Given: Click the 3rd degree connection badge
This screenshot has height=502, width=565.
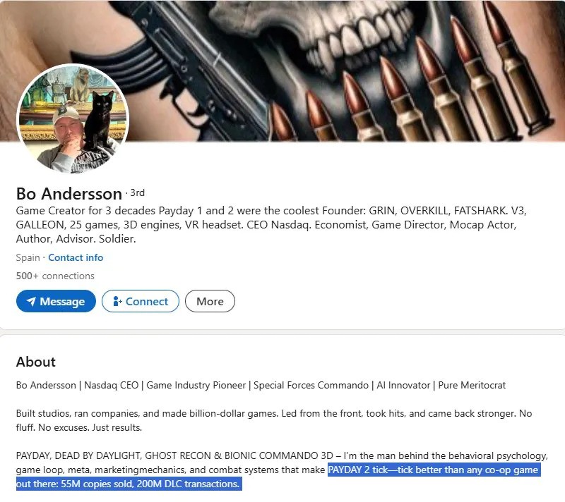Looking at the screenshot, I should (x=137, y=192).
